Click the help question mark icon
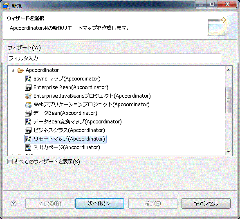This screenshot has height=219, width=240. (13, 203)
